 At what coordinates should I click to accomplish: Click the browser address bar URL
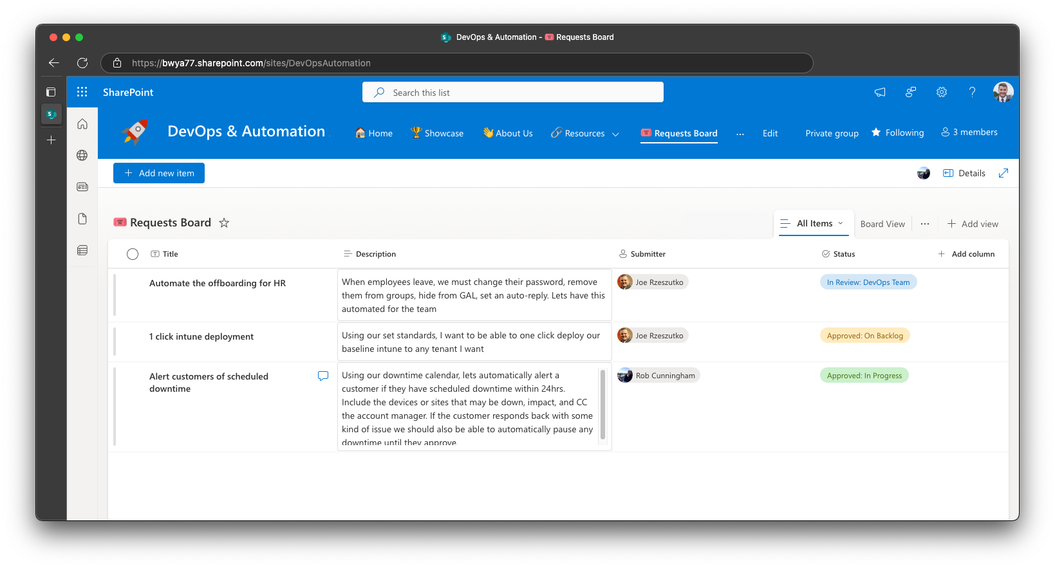point(251,63)
